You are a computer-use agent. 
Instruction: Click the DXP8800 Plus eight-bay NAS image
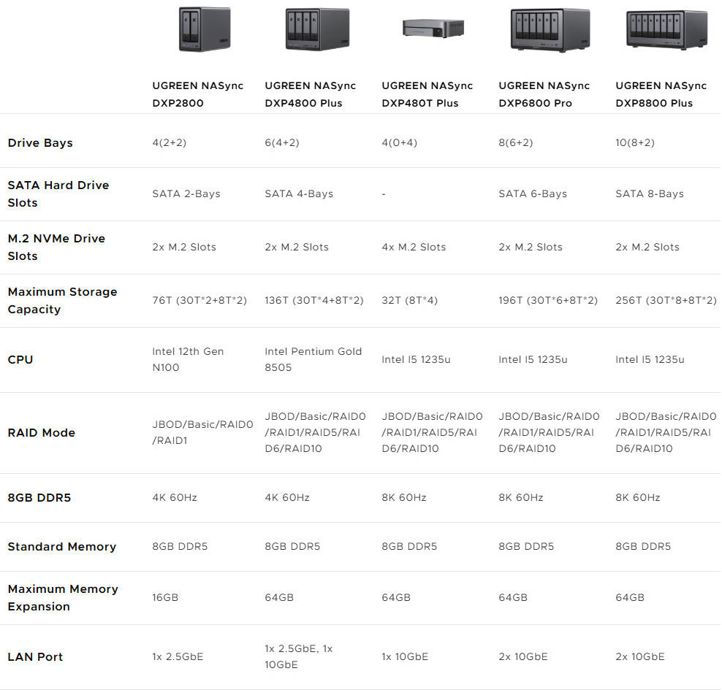click(666, 31)
